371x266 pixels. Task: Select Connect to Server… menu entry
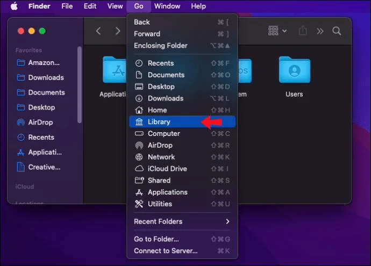182,250
